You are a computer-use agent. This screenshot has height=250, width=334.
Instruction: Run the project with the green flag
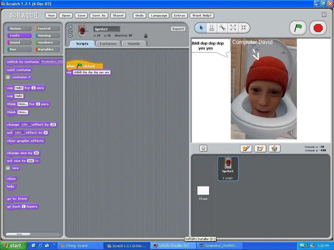(298, 28)
